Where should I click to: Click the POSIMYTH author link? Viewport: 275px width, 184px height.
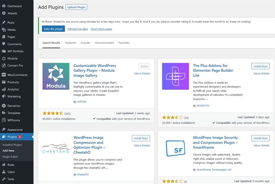(x=203, y=106)
